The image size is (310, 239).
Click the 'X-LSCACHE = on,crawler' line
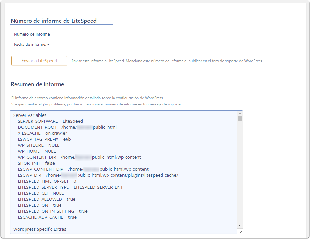(x=42, y=133)
